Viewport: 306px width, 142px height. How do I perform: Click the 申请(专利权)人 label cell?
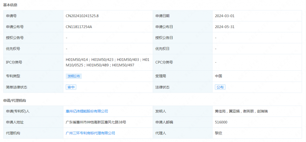click(33, 111)
